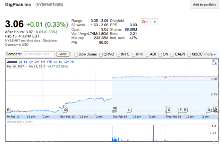The height and width of the screenshot is (144, 222).
Task: Expand more comparison tickers
Action: (210, 54)
